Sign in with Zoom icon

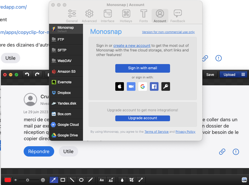tap(131, 86)
